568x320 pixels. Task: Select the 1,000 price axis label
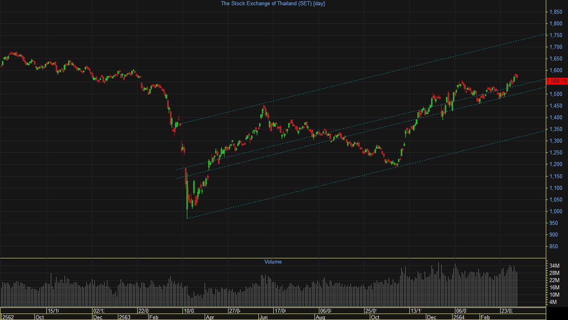click(x=556, y=212)
